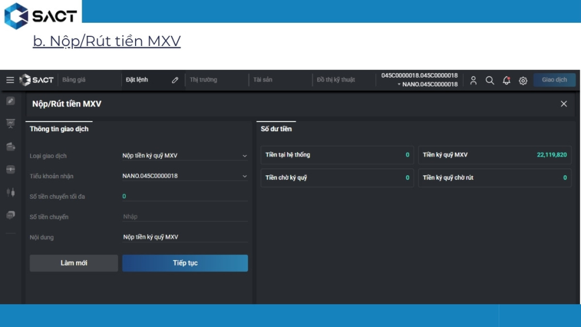Click the 'Nộp/Rút tiền MXV' dialog title
Viewport: 581px width, 327px height.
coord(67,104)
